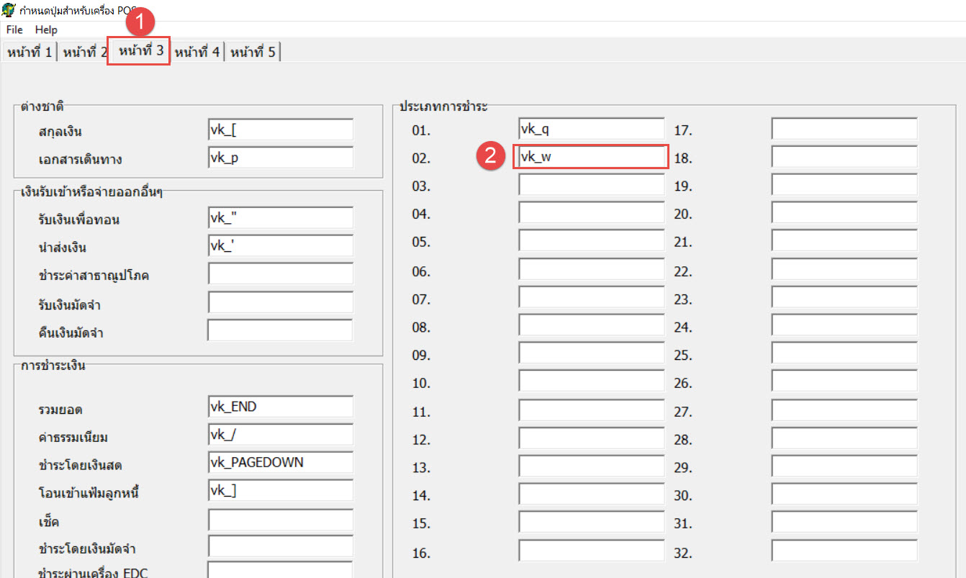Open the หน้าที่ 5 tab
966x578 pixels.
coord(253,52)
